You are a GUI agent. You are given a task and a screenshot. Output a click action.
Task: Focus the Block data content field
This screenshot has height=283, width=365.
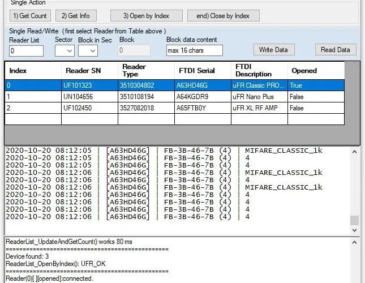194,51
